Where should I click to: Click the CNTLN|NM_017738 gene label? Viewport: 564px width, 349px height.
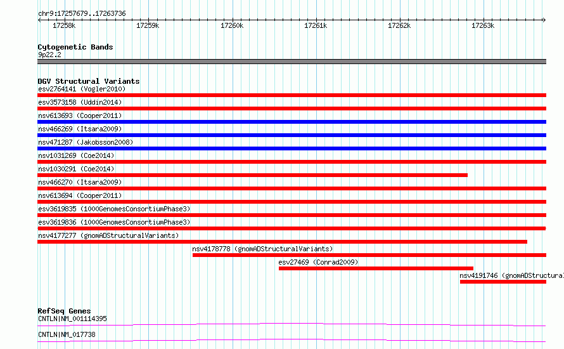pyautogui.click(x=67, y=334)
